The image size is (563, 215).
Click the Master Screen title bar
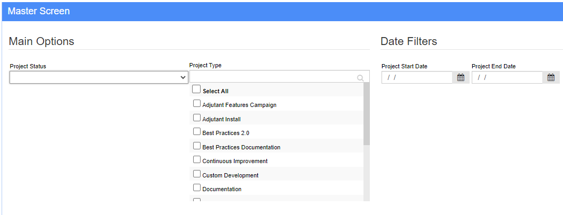pos(282,12)
